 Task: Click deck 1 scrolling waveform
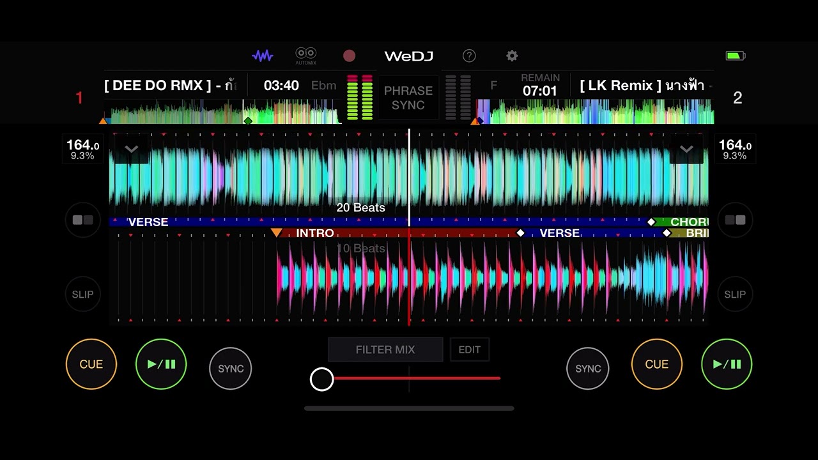[409, 176]
